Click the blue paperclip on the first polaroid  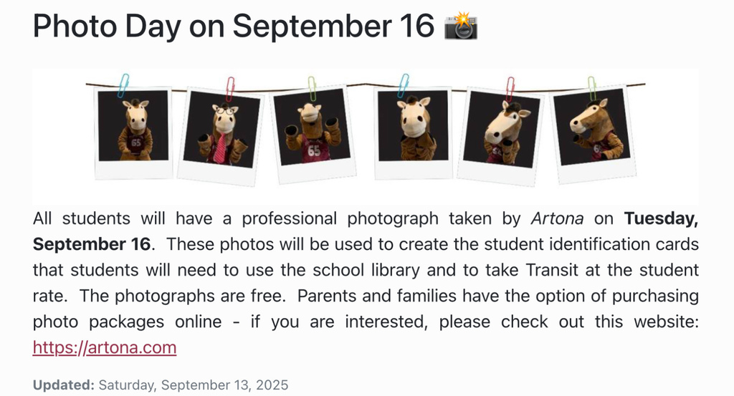click(123, 83)
